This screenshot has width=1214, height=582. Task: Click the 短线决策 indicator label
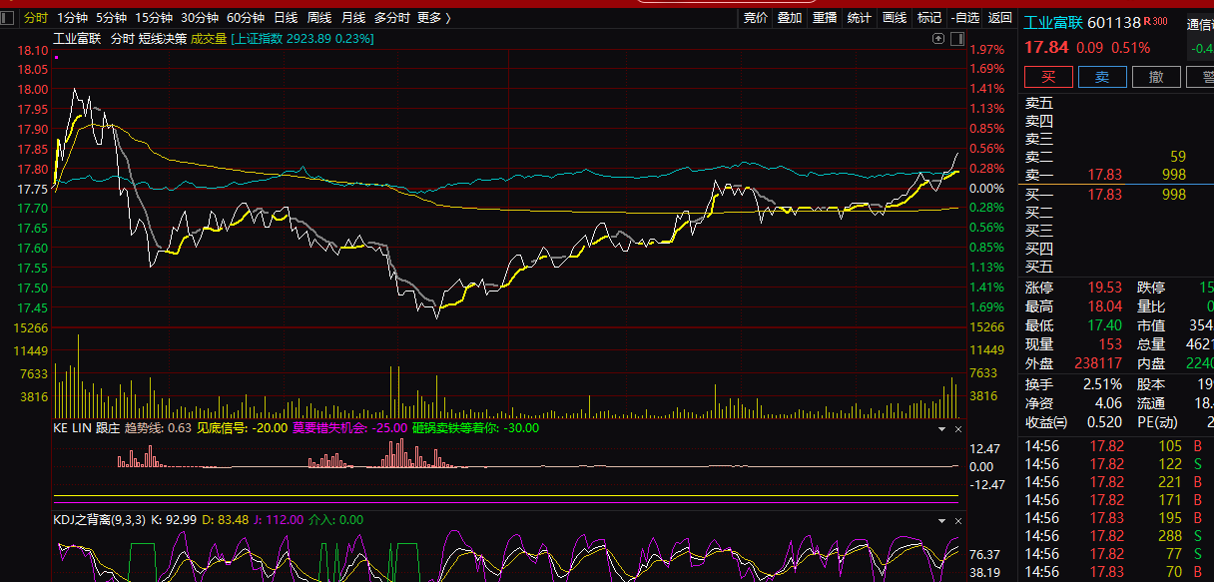click(x=163, y=38)
